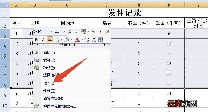Expand the accounting format dropdown arrow
The image size is (208, 112).
[x=88, y=32]
